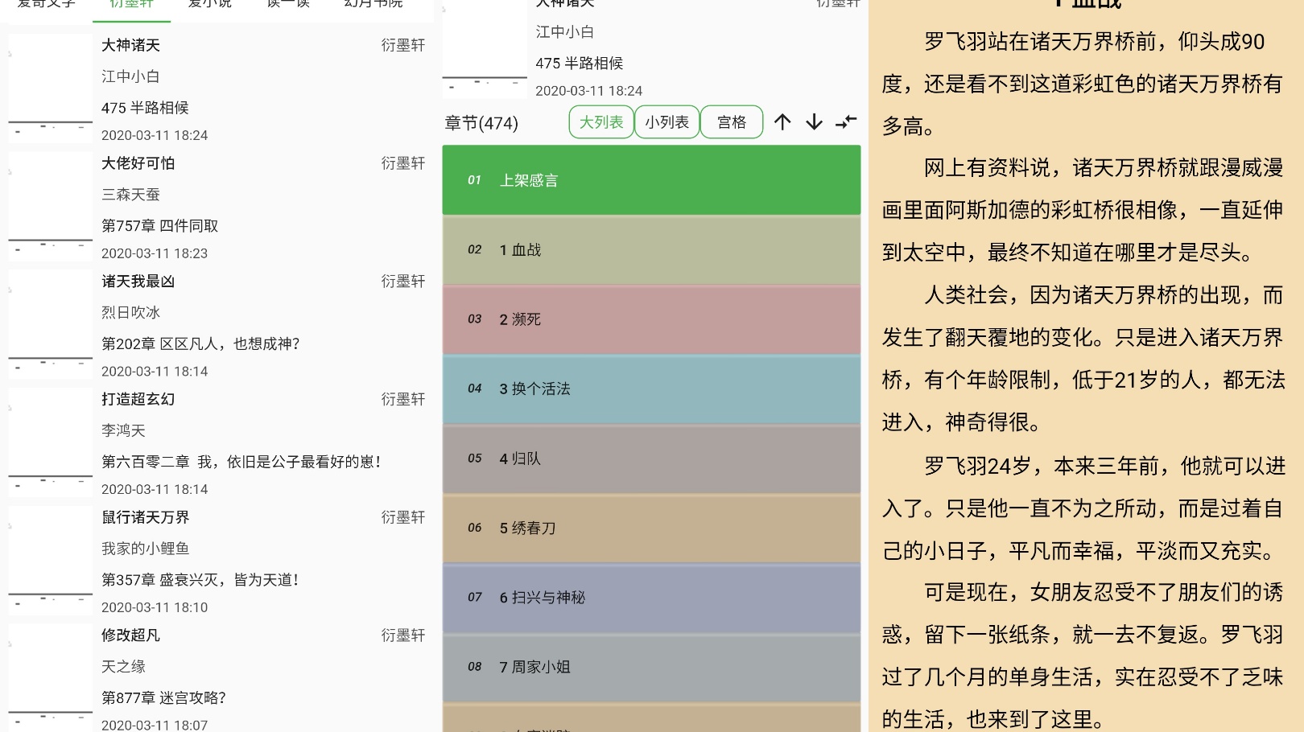Open latest chapter 第202章 区区凡人，也想成神?
The image size is (1304, 732).
pos(200,343)
